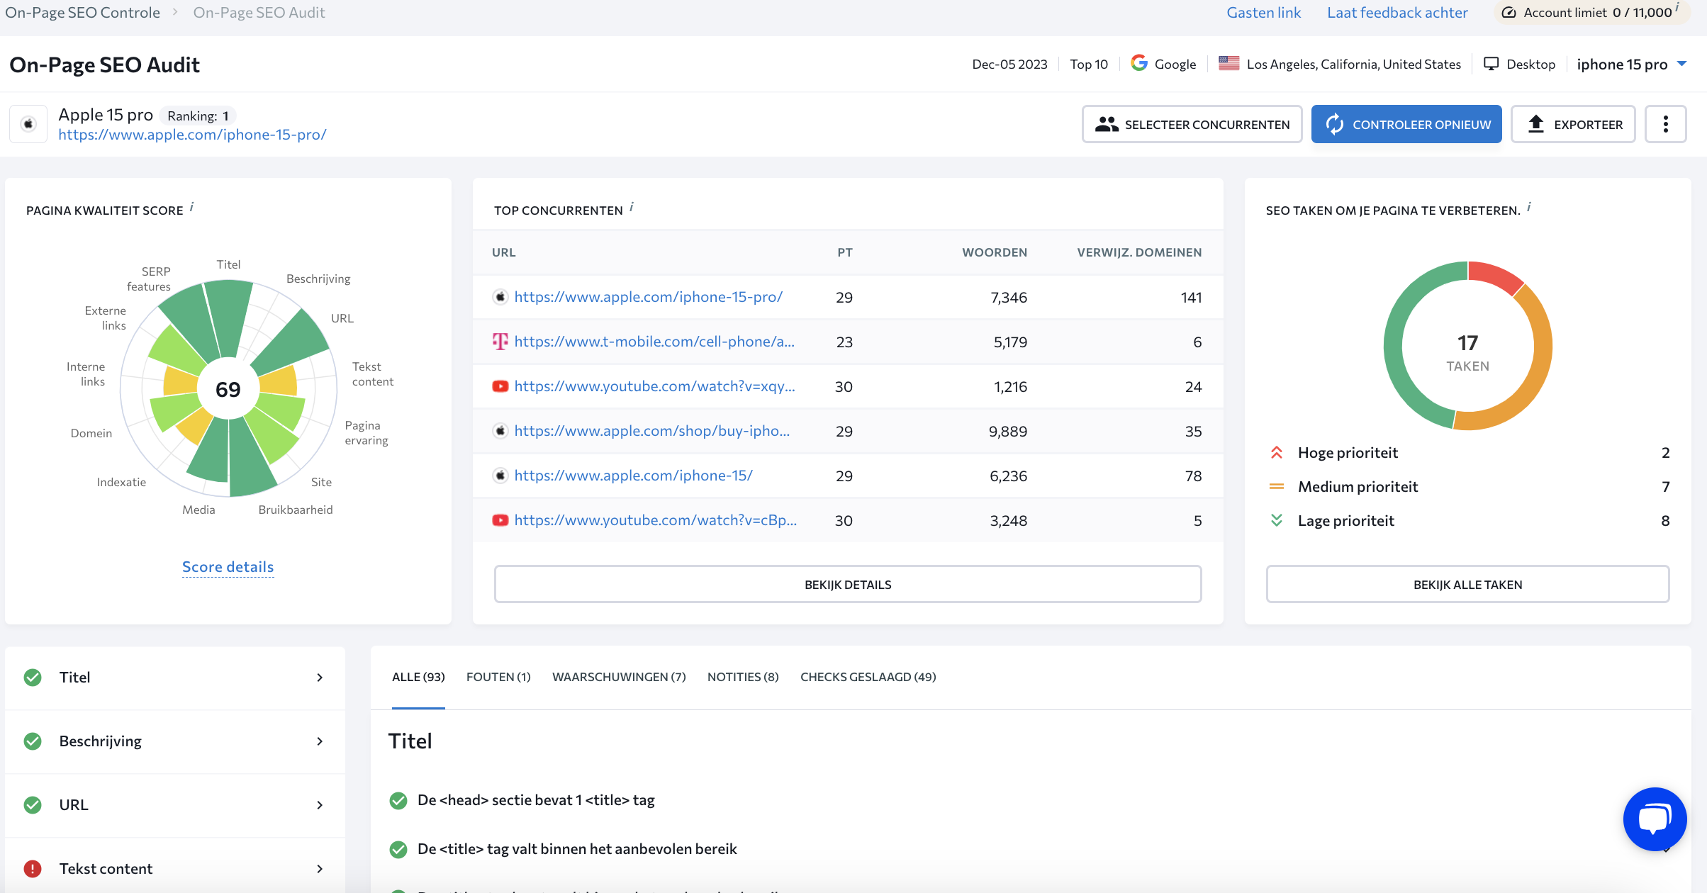Open the Gasten link

[x=1264, y=13]
